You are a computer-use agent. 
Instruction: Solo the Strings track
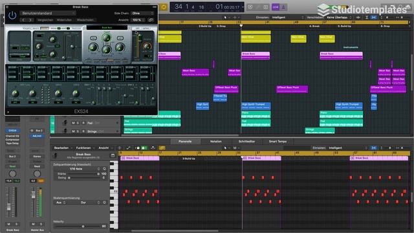78,131
